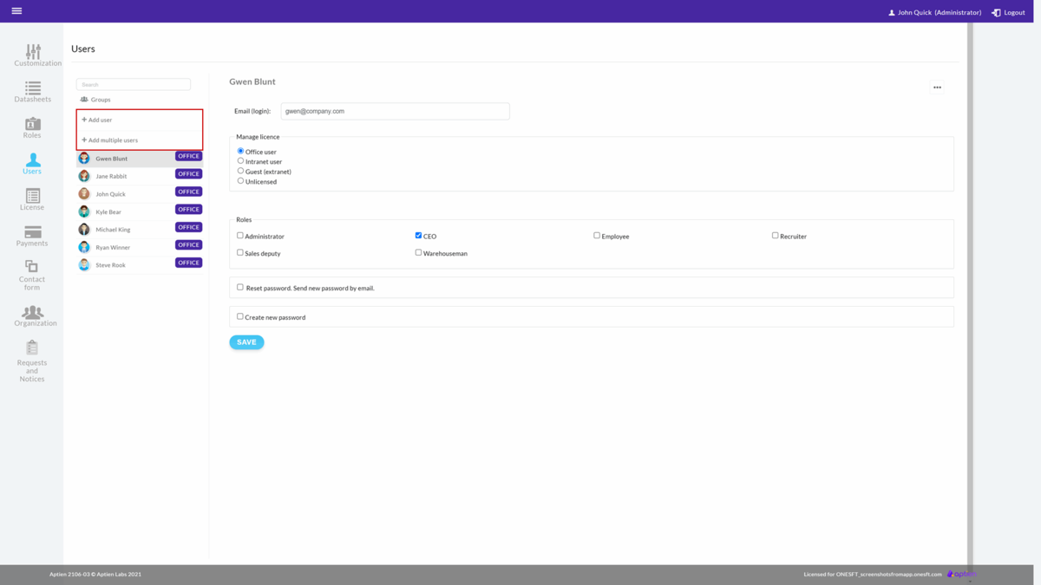Click the Groups people icon
The height and width of the screenshot is (585, 1041).
click(84, 100)
